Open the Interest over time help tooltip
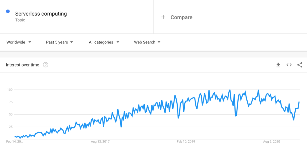 click(46, 65)
